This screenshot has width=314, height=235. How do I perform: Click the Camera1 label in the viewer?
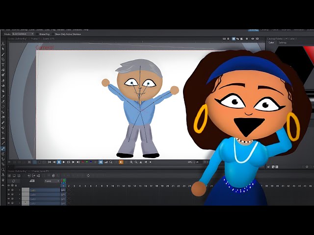point(45,47)
